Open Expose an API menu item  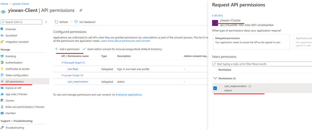pyautogui.click(x=13, y=88)
